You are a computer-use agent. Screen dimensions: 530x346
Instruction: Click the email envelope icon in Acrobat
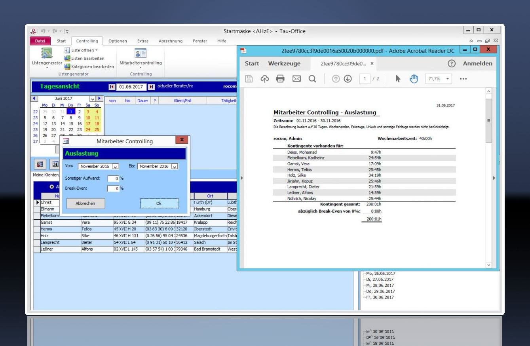[x=296, y=79]
